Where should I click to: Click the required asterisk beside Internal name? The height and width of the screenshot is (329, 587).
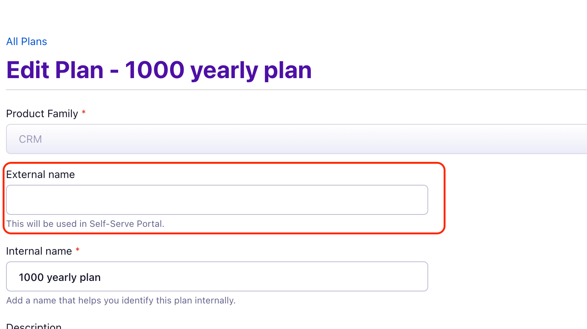pos(78,250)
